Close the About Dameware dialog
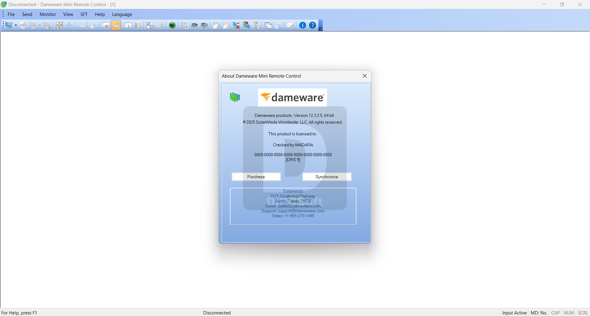The width and height of the screenshot is (590, 316). (365, 76)
